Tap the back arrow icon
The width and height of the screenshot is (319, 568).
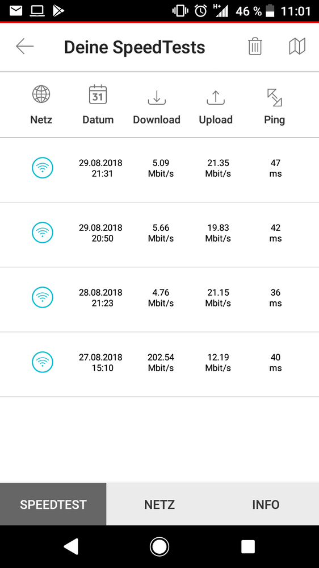click(24, 47)
